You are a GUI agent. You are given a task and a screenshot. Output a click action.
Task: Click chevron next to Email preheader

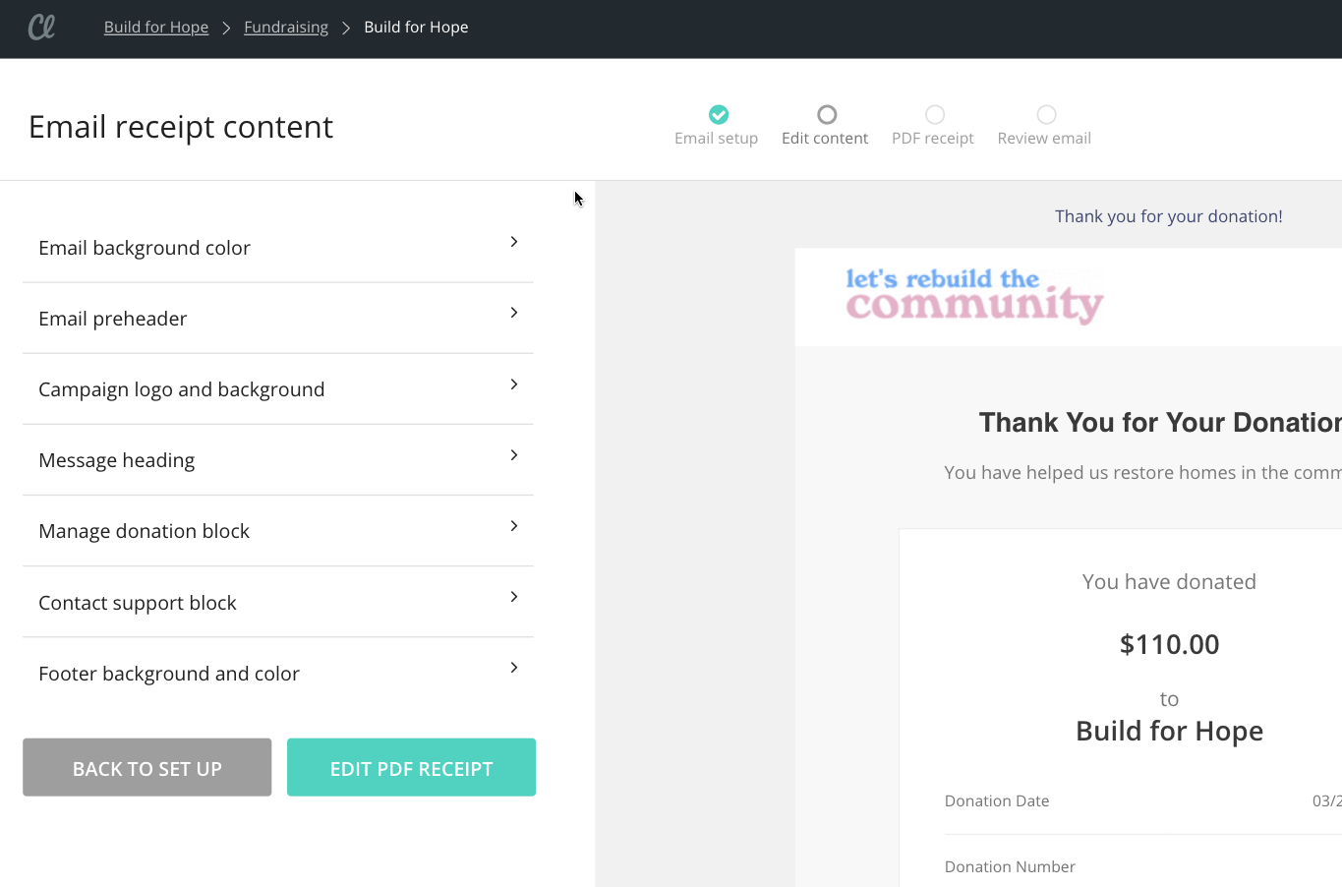pos(514,313)
